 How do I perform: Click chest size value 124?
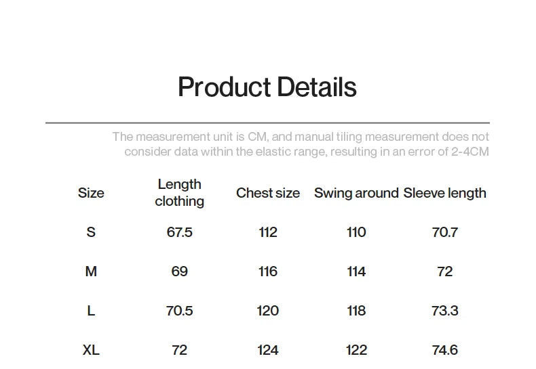click(x=267, y=350)
